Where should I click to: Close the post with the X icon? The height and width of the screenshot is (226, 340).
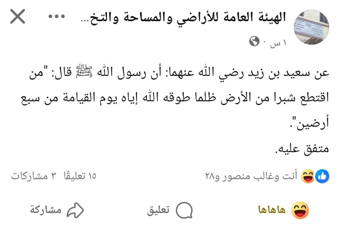click(x=18, y=16)
